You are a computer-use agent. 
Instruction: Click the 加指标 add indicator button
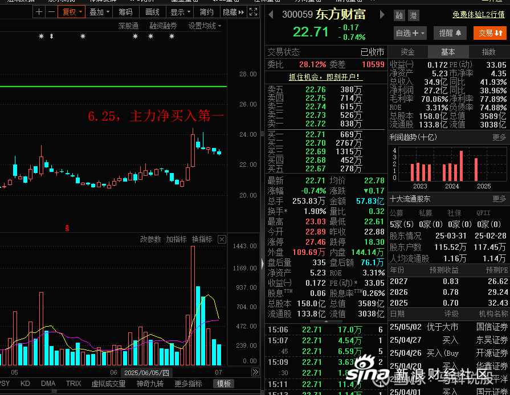click(176, 240)
